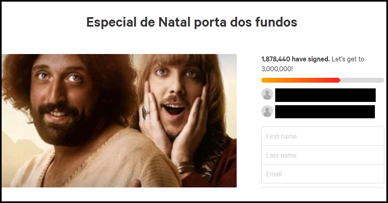Click the partially visible field below Email
Viewport: 388px width, 203px height.
point(323,188)
